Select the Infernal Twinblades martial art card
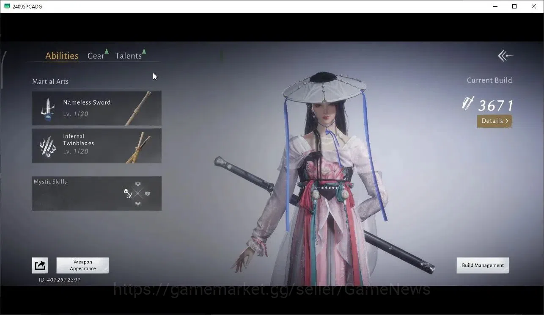This screenshot has width=544, height=315. click(97, 146)
